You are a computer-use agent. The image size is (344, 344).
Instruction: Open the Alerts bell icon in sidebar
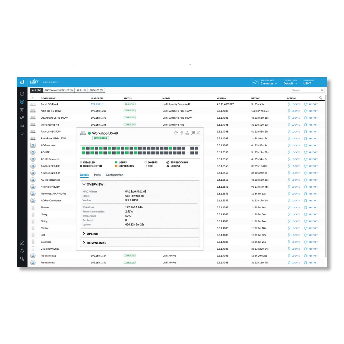point(22,251)
